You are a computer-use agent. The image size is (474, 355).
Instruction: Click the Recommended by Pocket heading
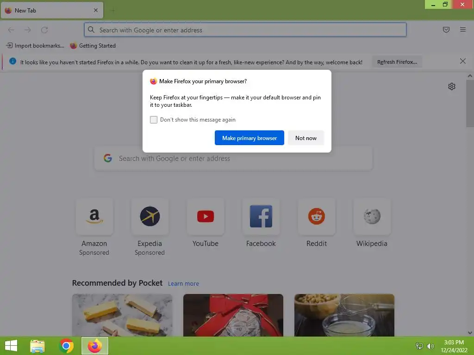(117, 283)
